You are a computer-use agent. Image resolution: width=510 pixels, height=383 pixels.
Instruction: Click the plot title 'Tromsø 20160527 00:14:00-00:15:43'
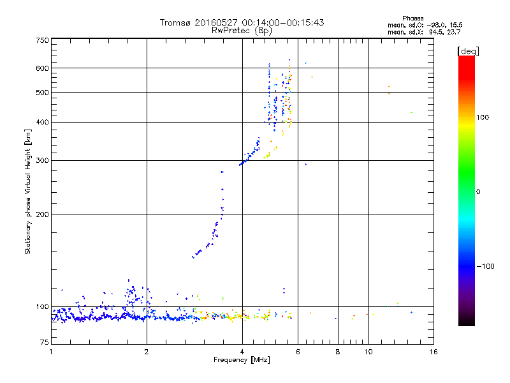(242, 22)
